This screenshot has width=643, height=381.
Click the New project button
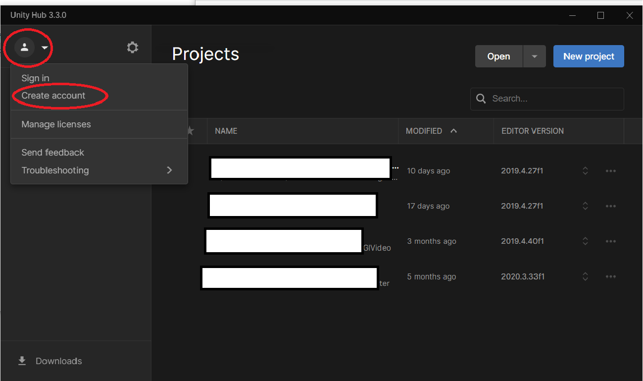589,56
